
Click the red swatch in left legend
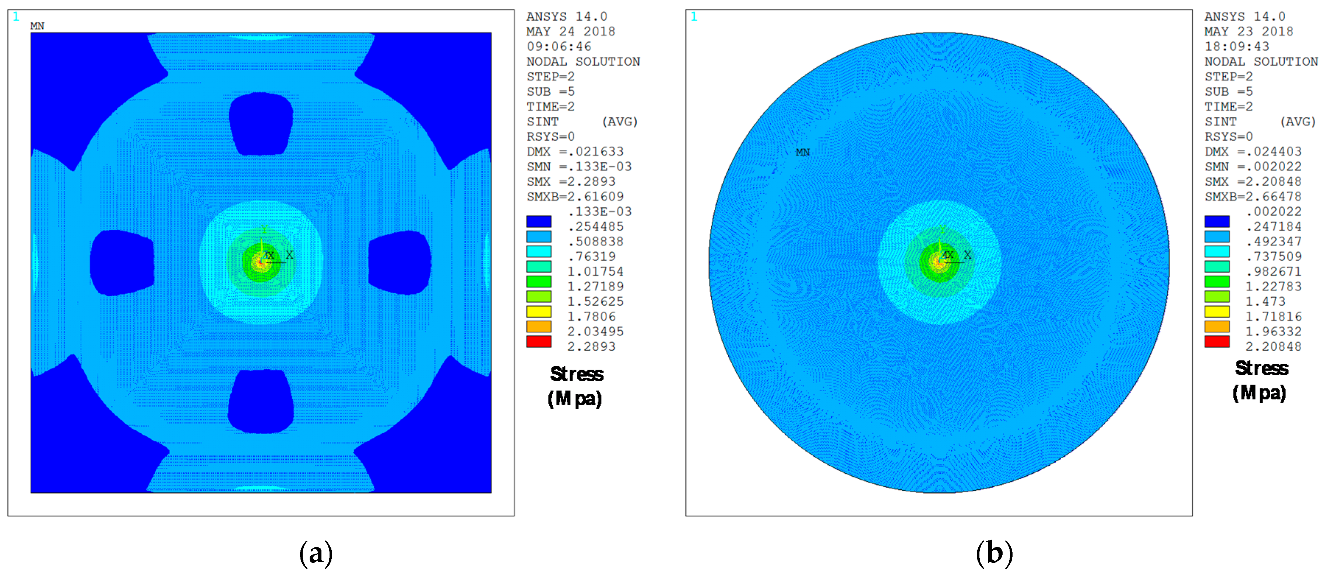tap(538, 342)
